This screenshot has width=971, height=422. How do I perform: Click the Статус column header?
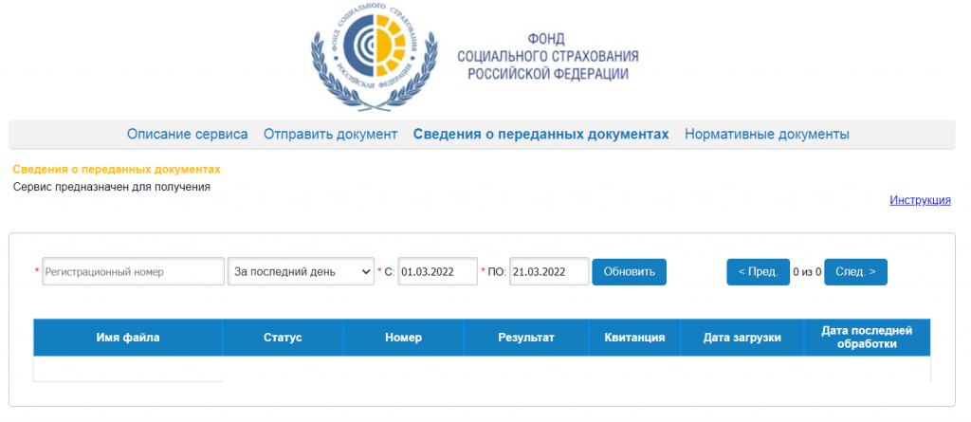pos(283,338)
